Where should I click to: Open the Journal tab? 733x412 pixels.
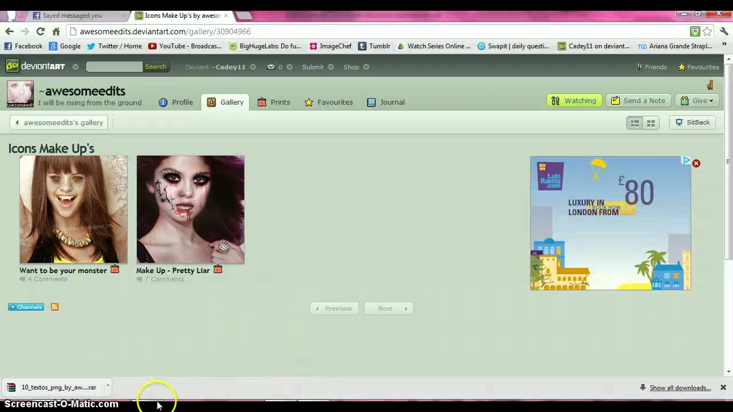click(x=385, y=102)
